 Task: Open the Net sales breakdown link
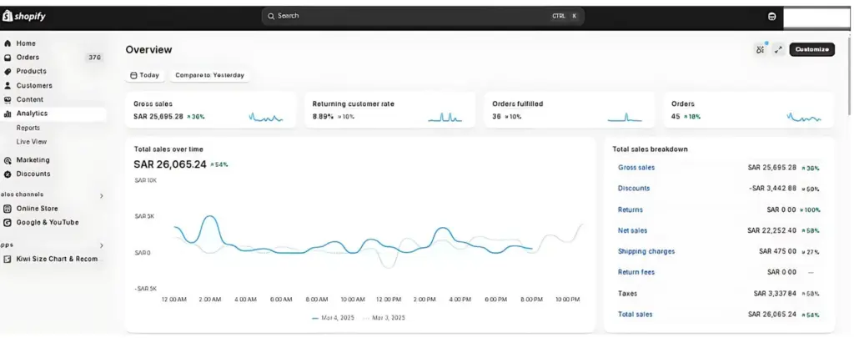[632, 230]
